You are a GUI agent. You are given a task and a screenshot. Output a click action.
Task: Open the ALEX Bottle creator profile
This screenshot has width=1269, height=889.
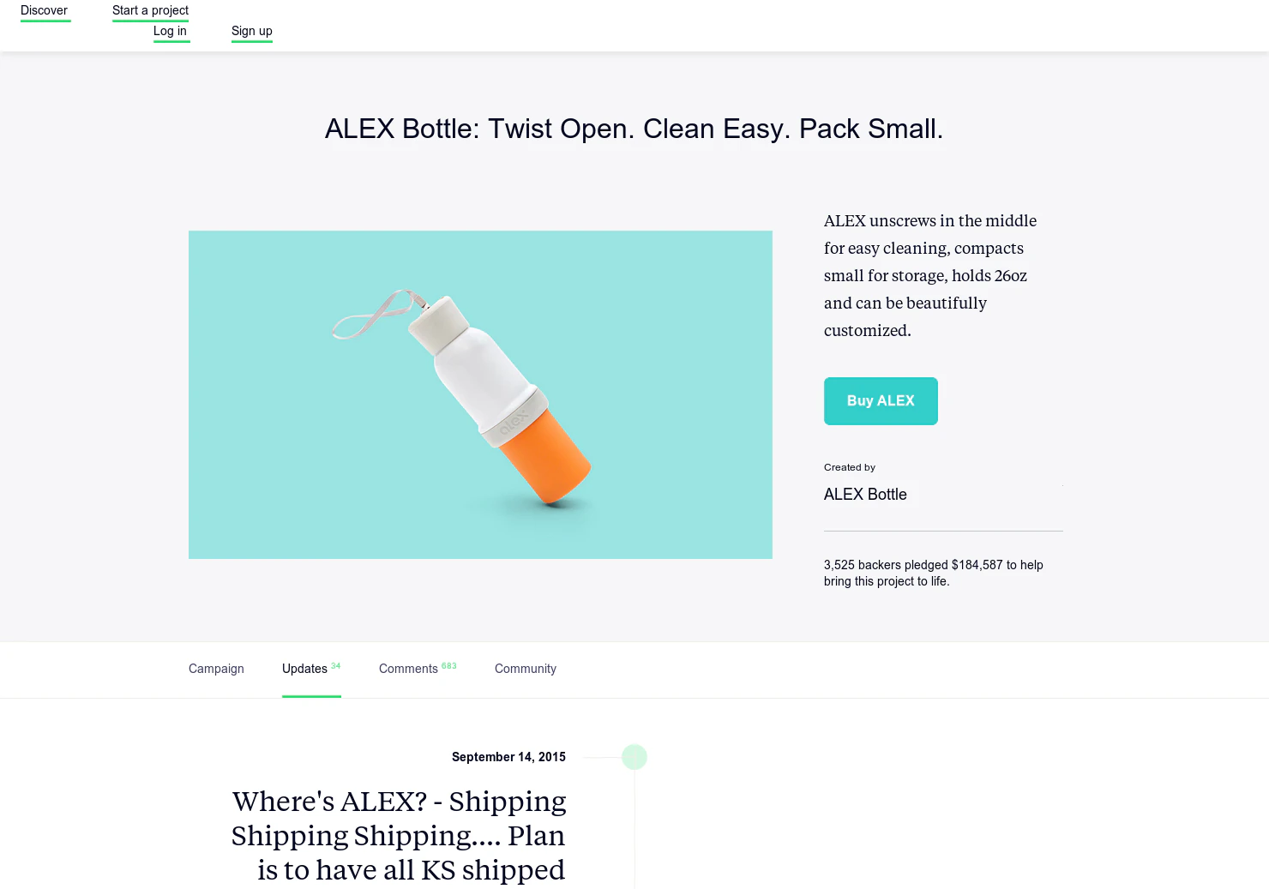865,495
